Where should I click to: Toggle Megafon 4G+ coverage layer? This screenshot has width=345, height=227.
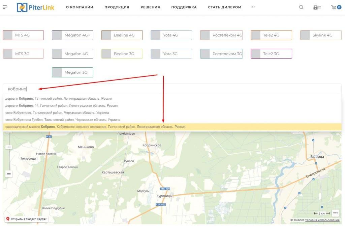(x=73, y=35)
